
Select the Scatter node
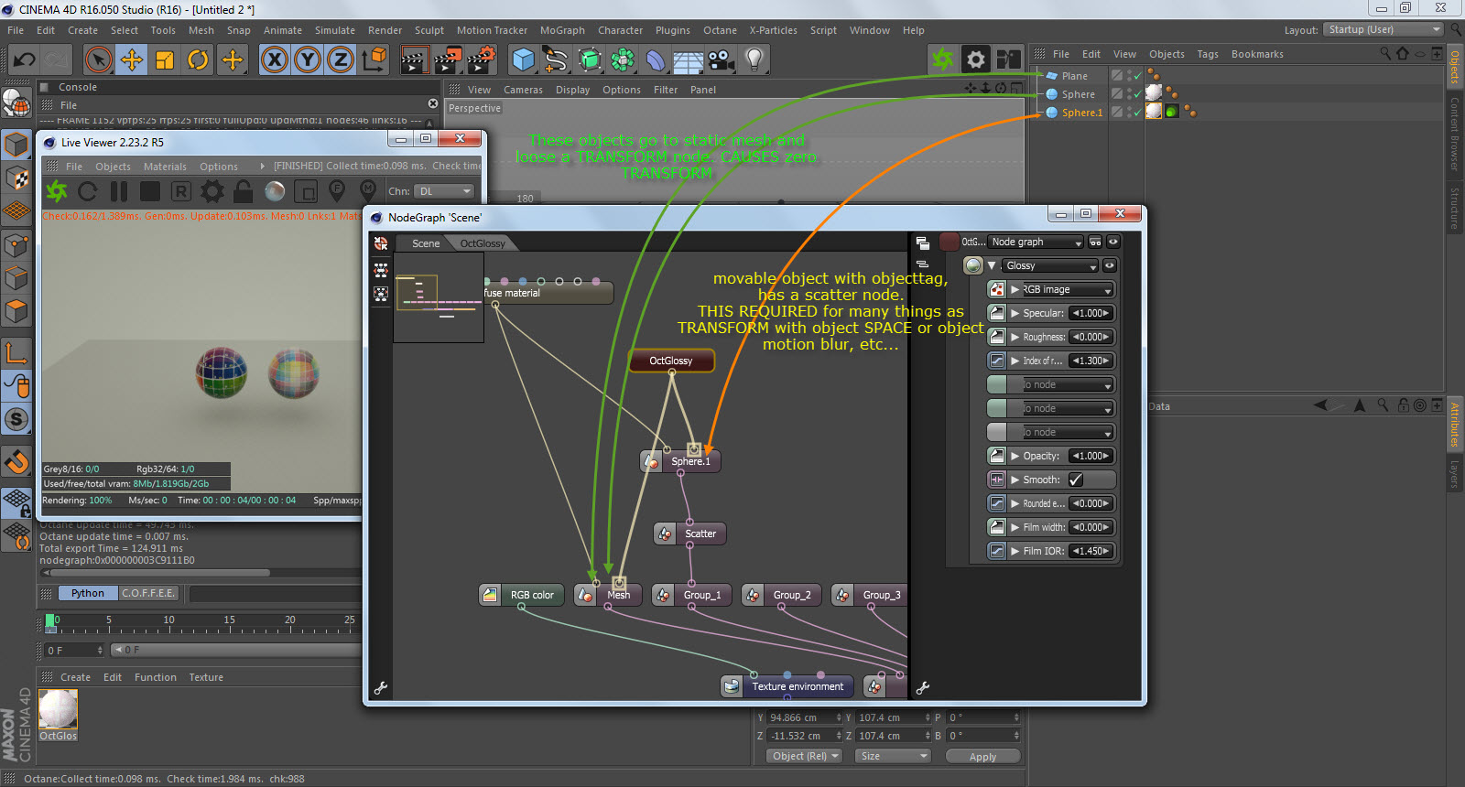690,534
